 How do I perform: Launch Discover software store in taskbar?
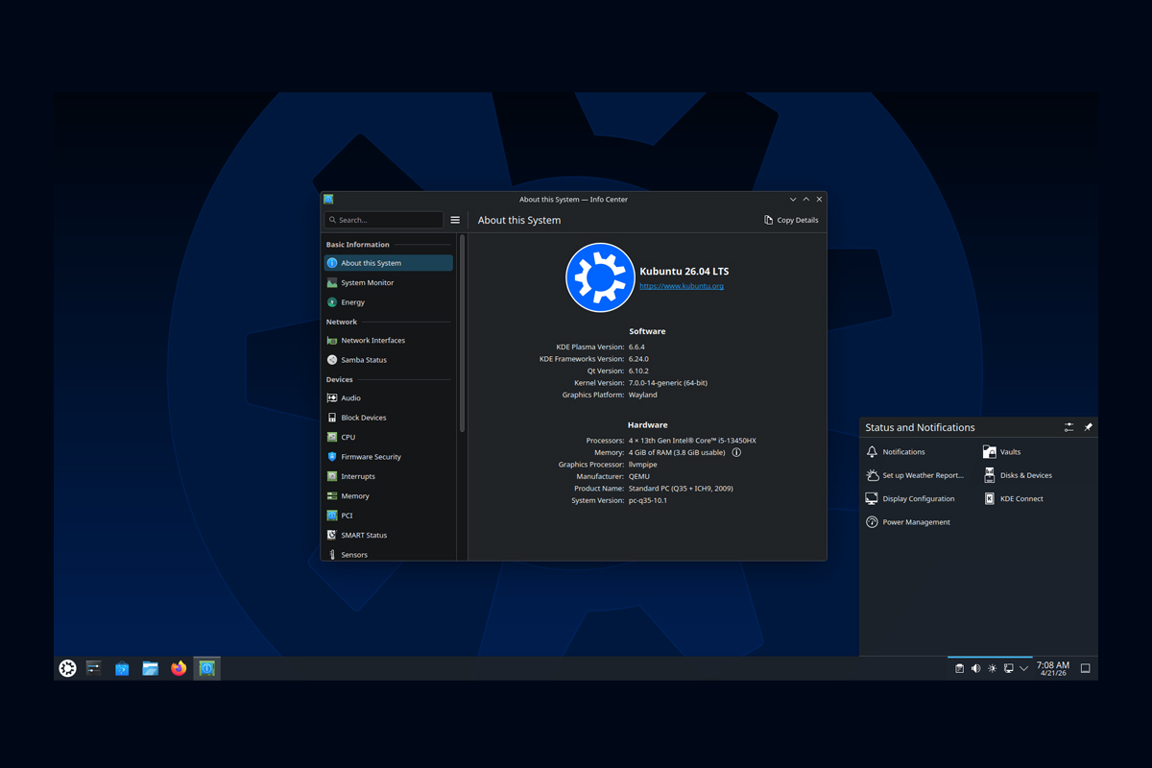tap(122, 668)
